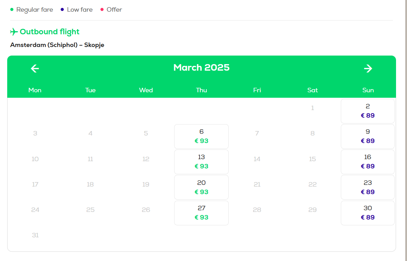This screenshot has height=261, width=407.
Task: Select Sunday March 16 for €89
Action: [368, 162]
